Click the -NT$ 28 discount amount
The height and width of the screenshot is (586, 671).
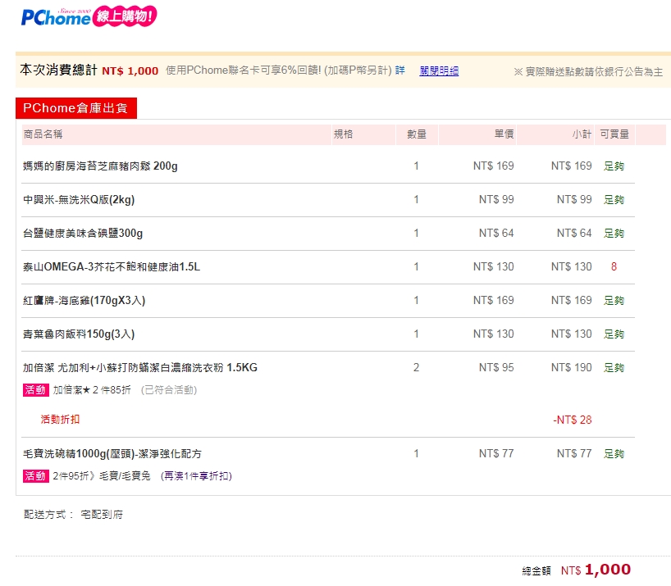[573, 420]
